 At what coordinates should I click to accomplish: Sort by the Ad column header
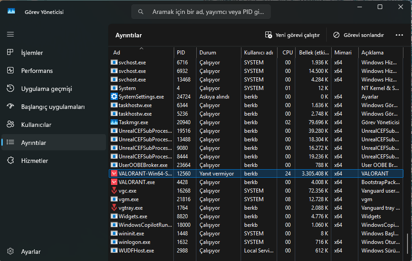tap(141, 52)
